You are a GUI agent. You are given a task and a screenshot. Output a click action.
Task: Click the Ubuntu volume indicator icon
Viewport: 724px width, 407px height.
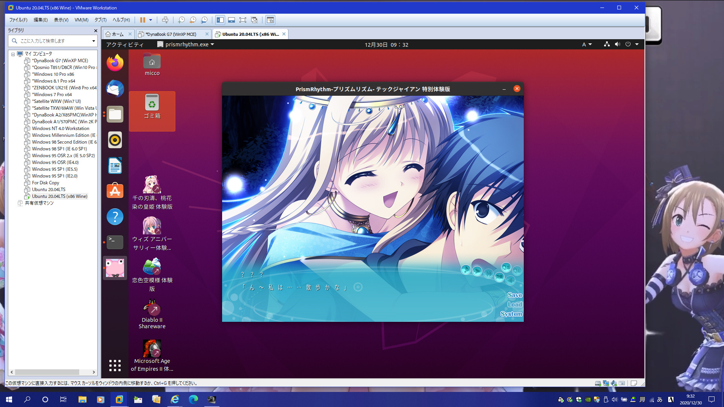pos(617,44)
